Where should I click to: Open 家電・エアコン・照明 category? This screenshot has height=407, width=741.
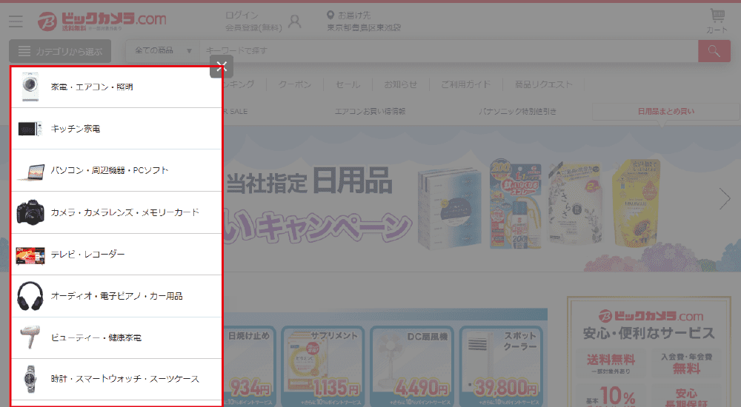pyautogui.click(x=116, y=87)
